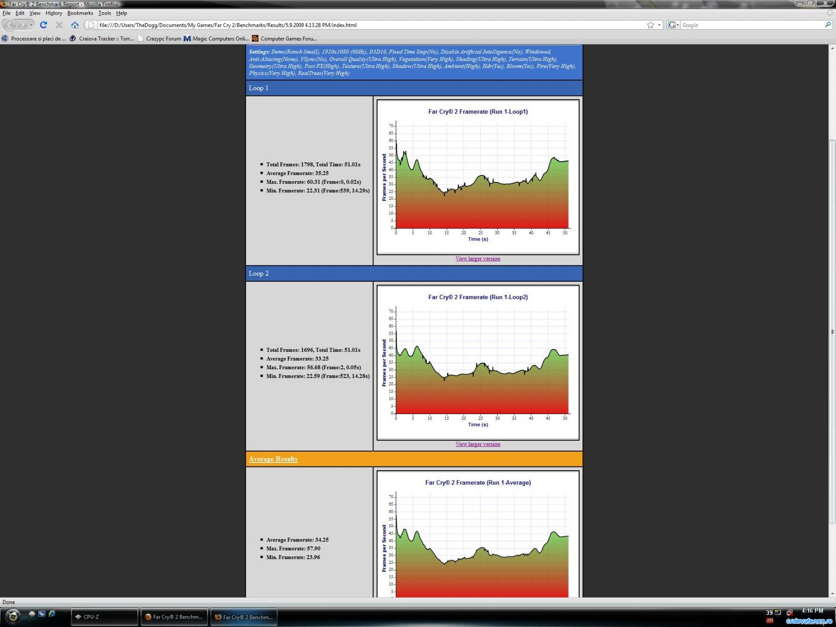Launch Internet Explorer from quick launch
The image size is (836, 627).
pos(52,613)
